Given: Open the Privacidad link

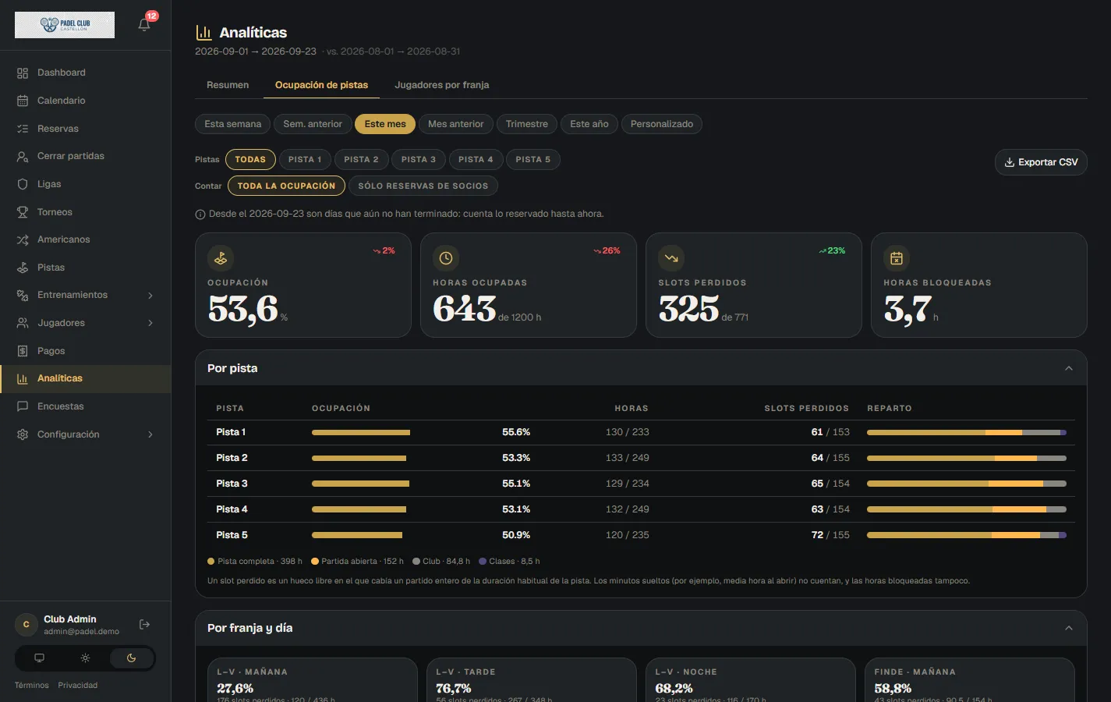Looking at the screenshot, I should tap(78, 686).
